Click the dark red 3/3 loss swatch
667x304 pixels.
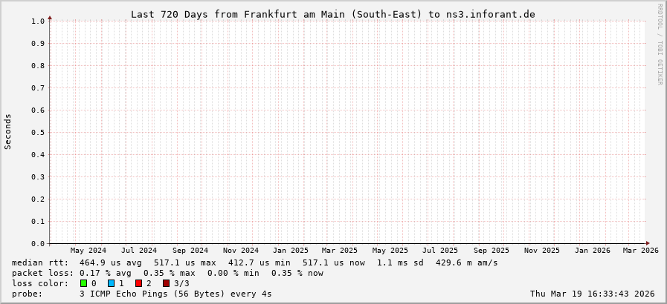click(166, 283)
